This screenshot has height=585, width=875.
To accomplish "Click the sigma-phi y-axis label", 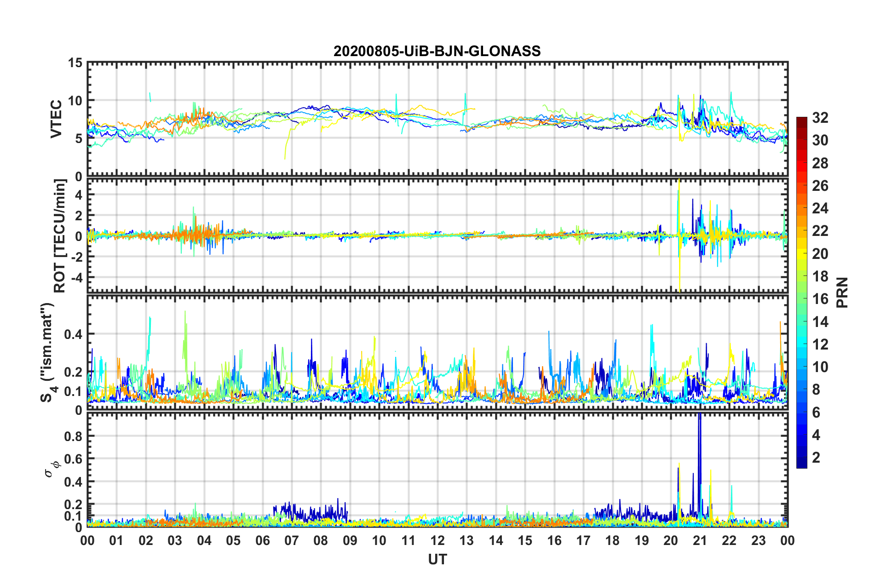I will (52, 469).
